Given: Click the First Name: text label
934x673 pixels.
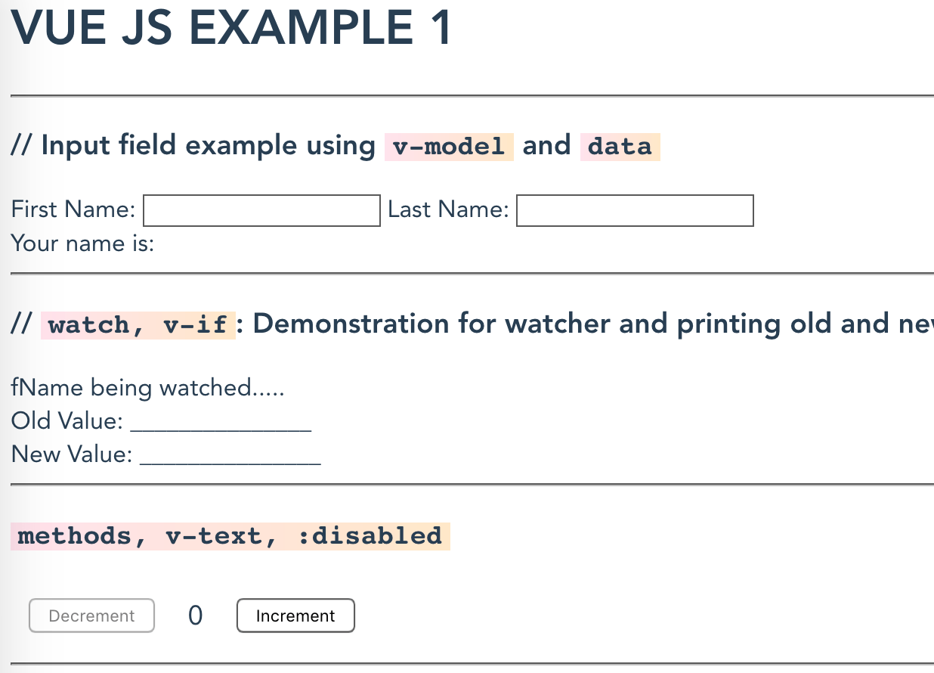Looking at the screenshot, I should tap(73, 209).
